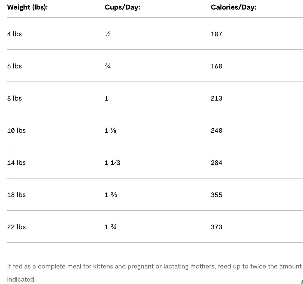
Task: Select the 355 calories value
Action: click(x=217, y=195)
